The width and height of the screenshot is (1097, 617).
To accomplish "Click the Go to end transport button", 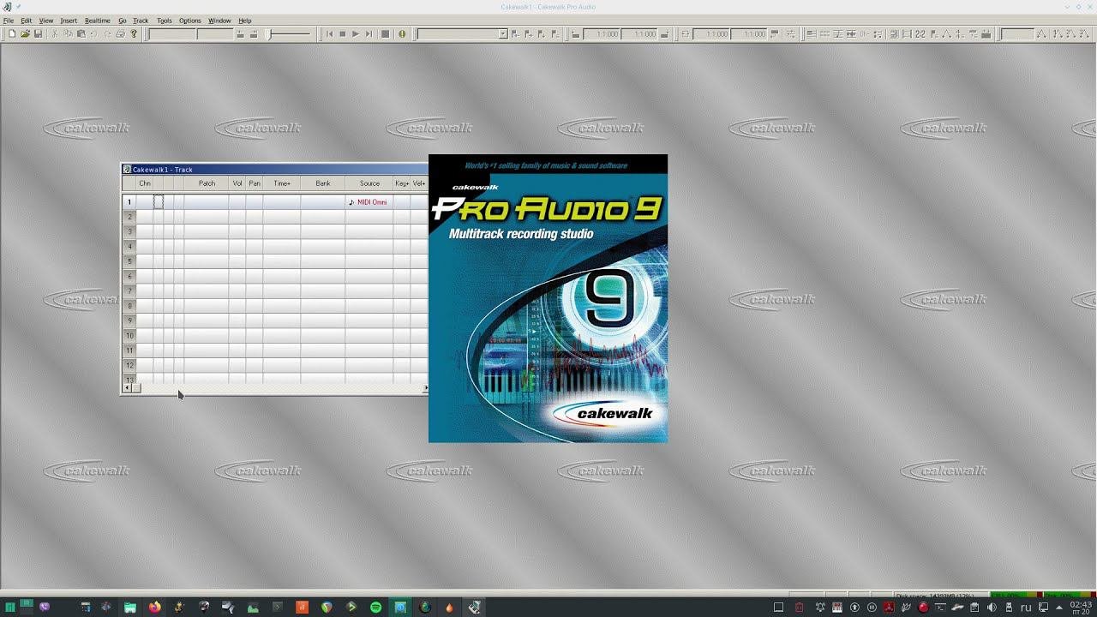I will (369, 34).
